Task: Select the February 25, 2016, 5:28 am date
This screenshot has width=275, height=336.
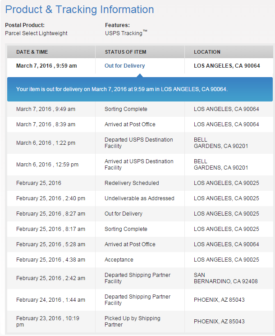Action: click(50, 244)
